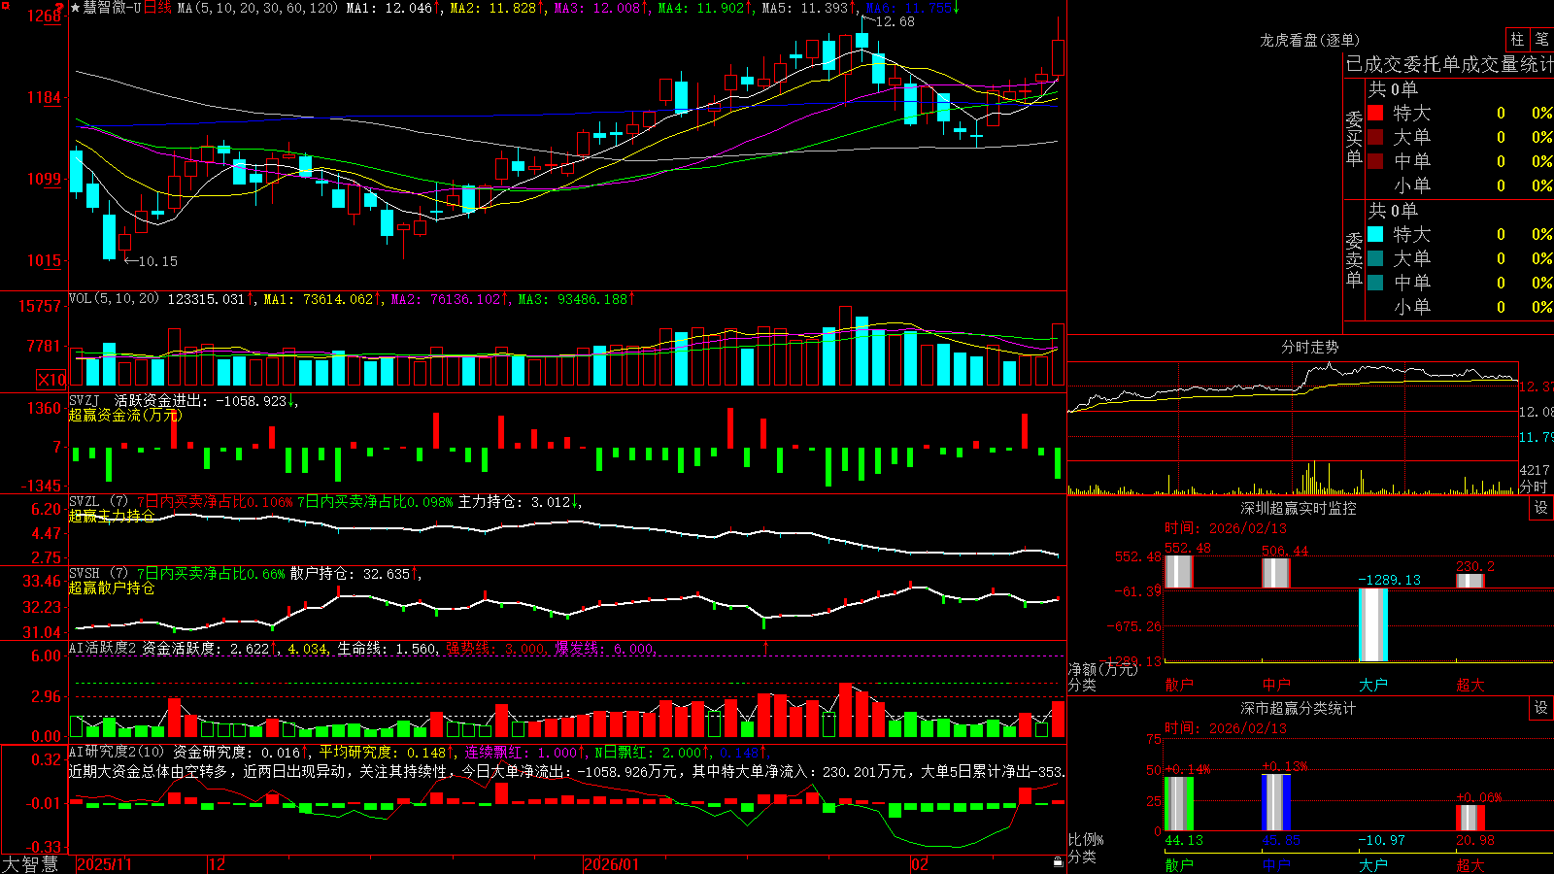Click the 日线 period label
This screenshot has height=874, width=1554.
tap(158, 8)
